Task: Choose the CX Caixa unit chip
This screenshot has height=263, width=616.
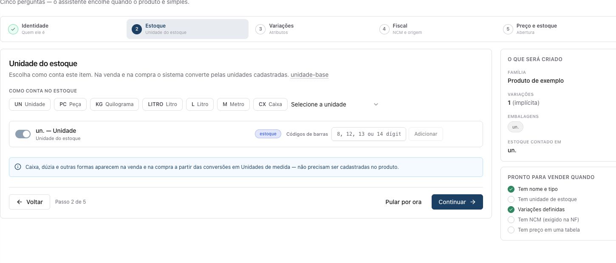Action: 270,104
